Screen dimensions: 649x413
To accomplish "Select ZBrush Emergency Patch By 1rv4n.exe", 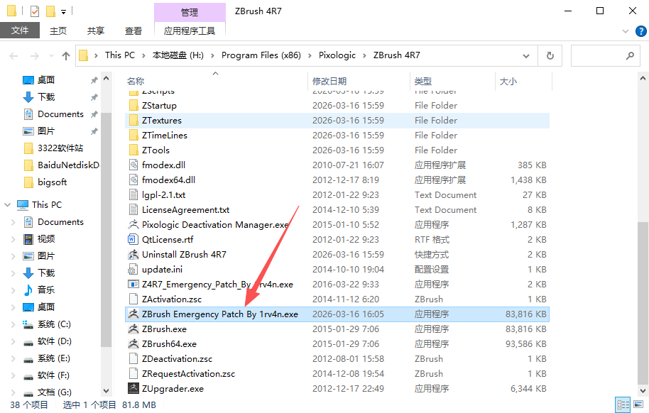I will tap(337, 314).
